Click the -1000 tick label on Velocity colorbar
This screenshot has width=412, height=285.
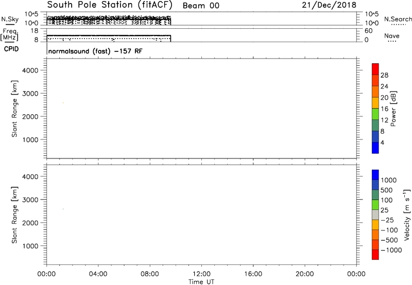[x=391, y=250]
